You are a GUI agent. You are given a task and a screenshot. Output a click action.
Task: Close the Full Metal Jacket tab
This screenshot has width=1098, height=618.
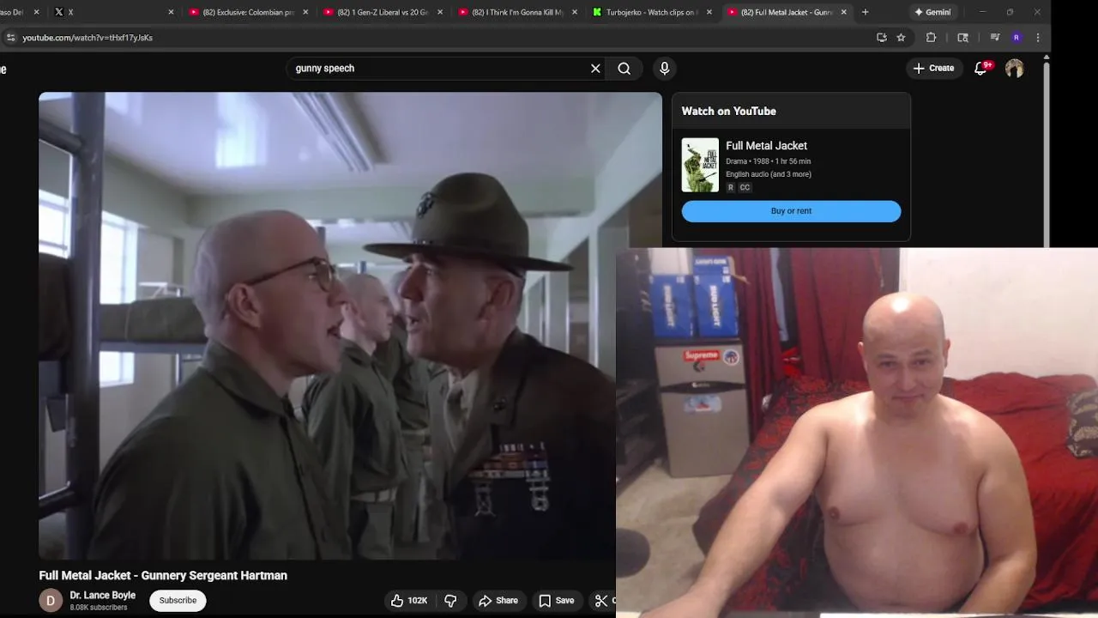pyautogui.click(x=843, y=12)
